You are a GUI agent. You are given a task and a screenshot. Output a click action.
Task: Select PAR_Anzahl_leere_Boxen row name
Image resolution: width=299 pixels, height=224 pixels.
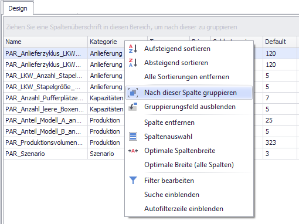[46, 109]
